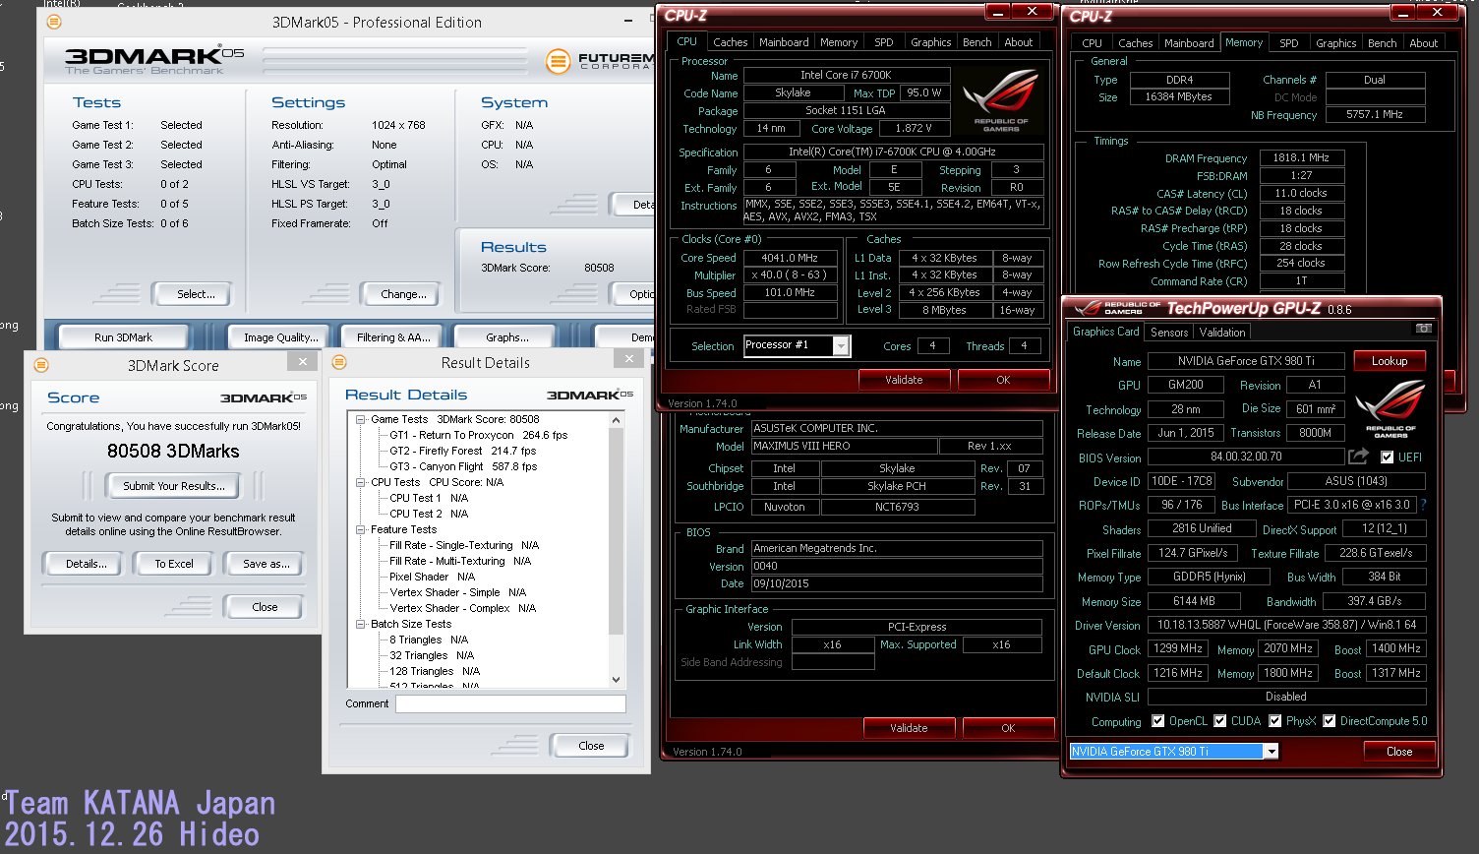Viewport: 1479px width, 854px height.
Task: Open the GPU selection dropdown in GPU-Z
Action: pos(1272,752)
